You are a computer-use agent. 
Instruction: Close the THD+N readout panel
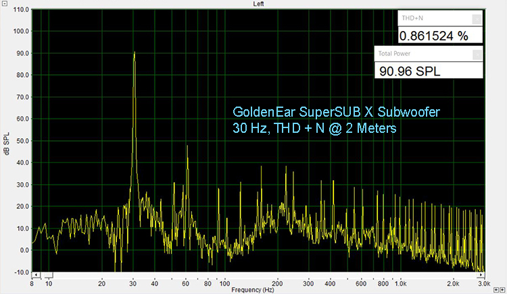477,20
